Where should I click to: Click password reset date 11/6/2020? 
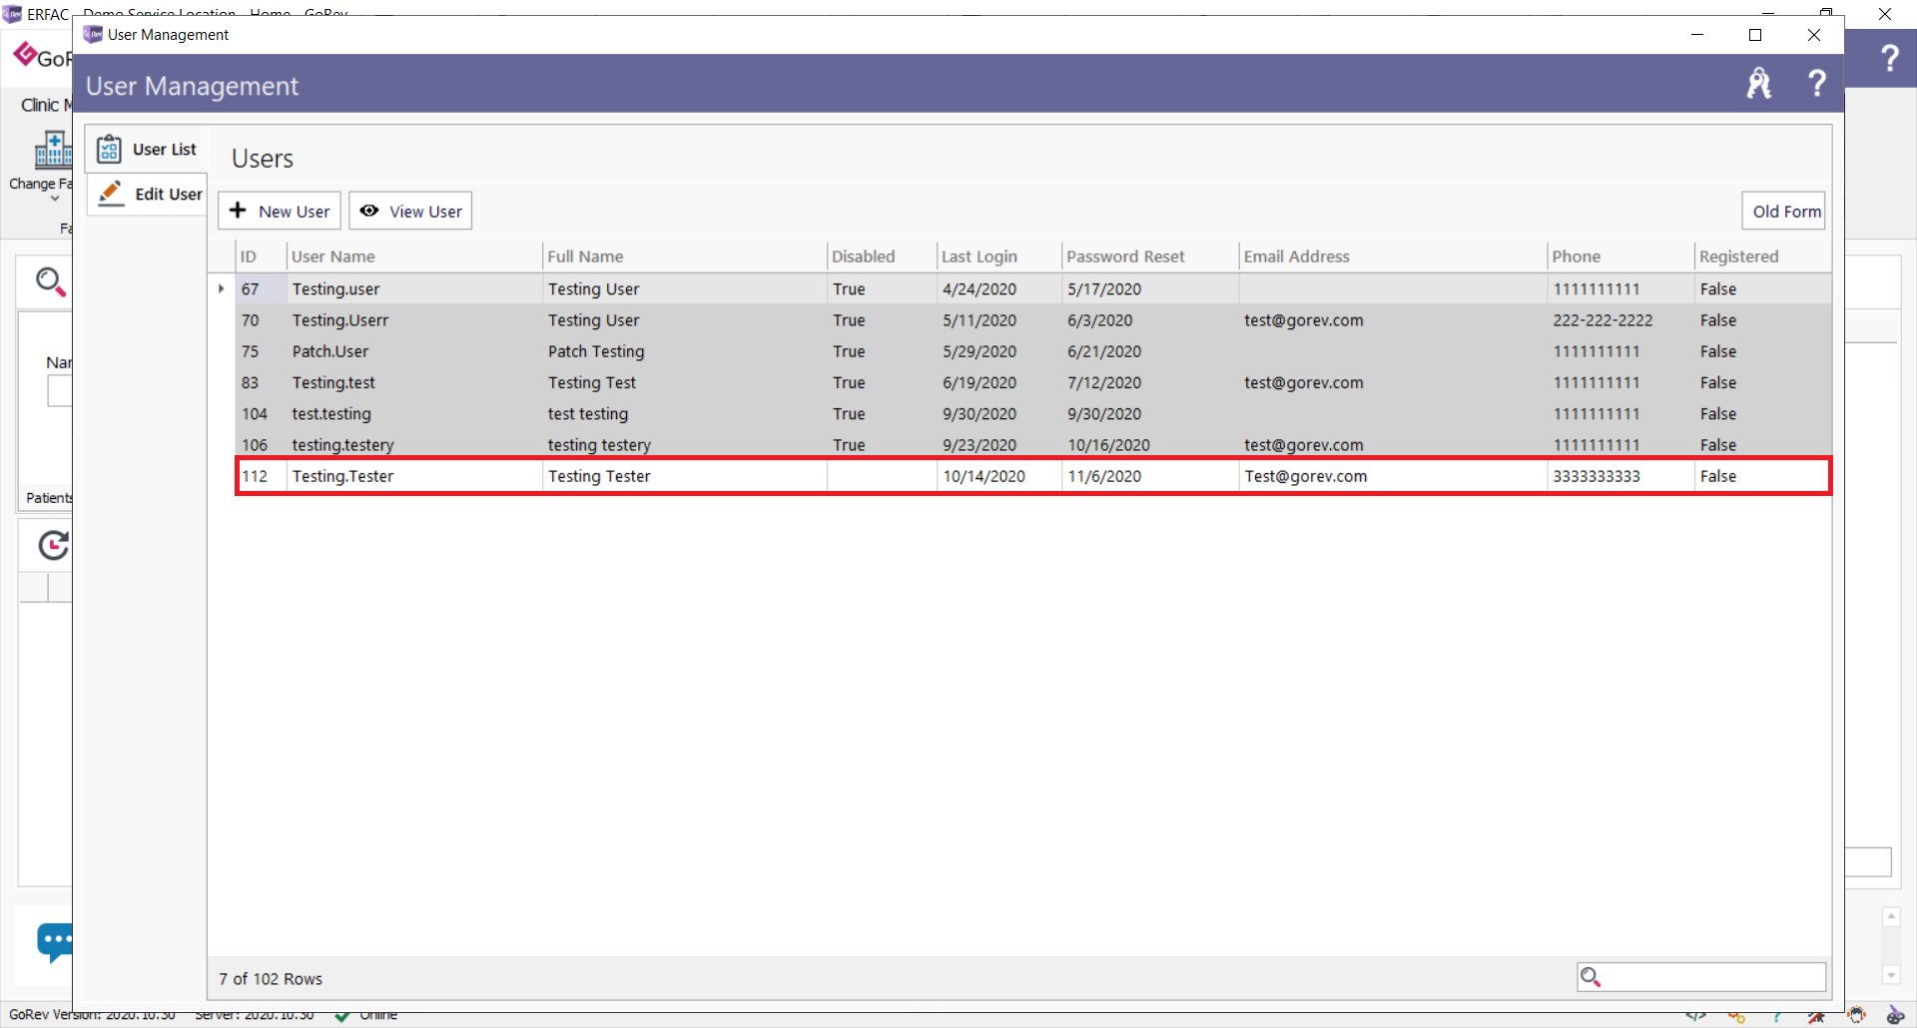[x=1104, y=476]
